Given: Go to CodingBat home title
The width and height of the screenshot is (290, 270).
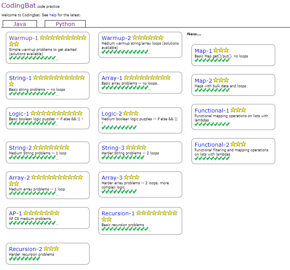Looking at the screenshot, I should click(x=19, y=5).
